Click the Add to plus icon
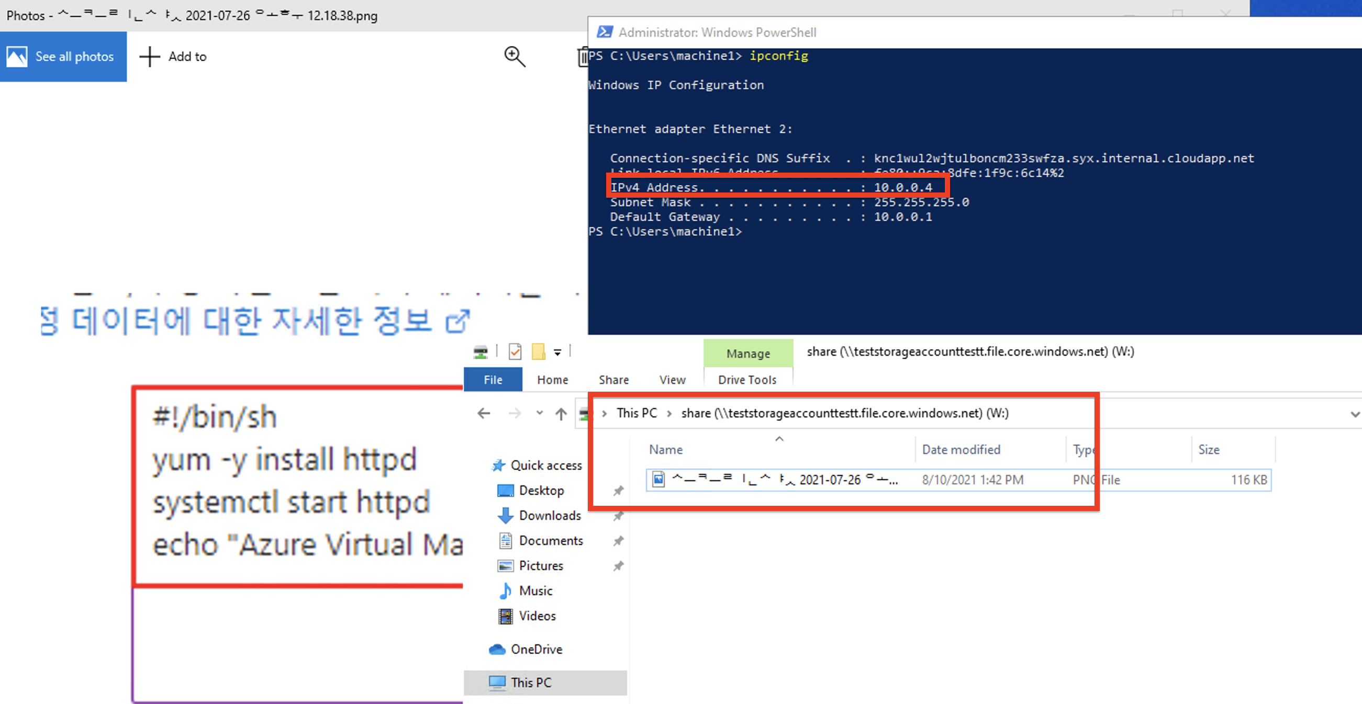The height and width of the screenshot is (704, 1362). 150,56
